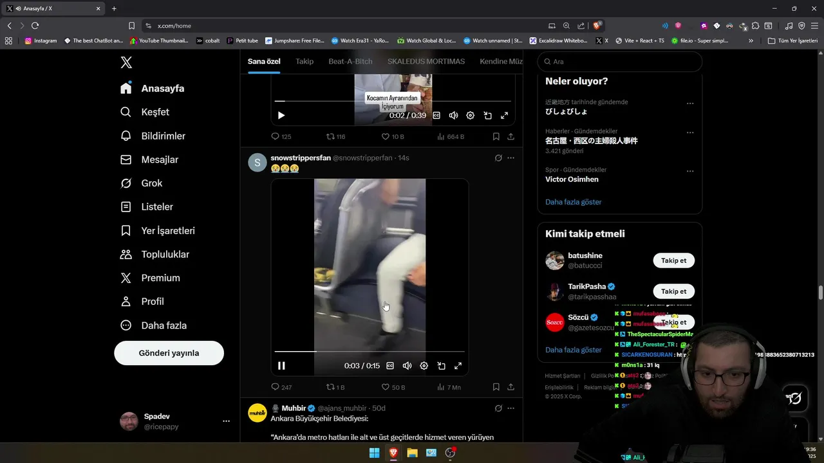This screenshot has height=463, width=824.
Task: Reply to post with 247 comments
Action: pyautogui.click(x=281, y=387)
